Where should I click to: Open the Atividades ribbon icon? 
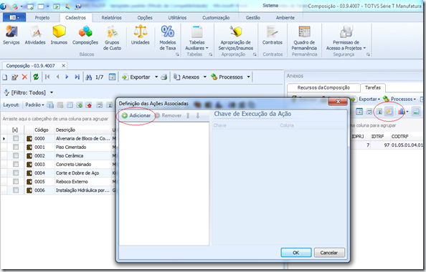point(35,34)
